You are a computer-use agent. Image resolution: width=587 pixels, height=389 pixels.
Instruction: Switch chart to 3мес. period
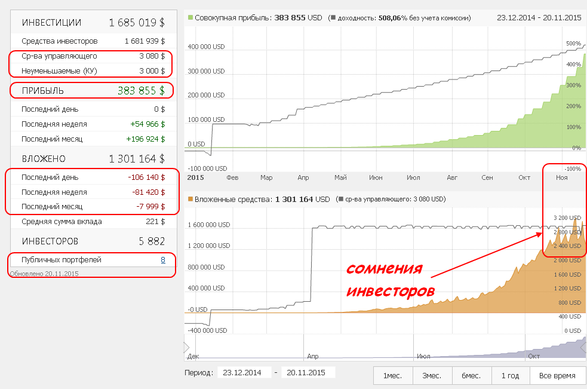click(432, 375)
